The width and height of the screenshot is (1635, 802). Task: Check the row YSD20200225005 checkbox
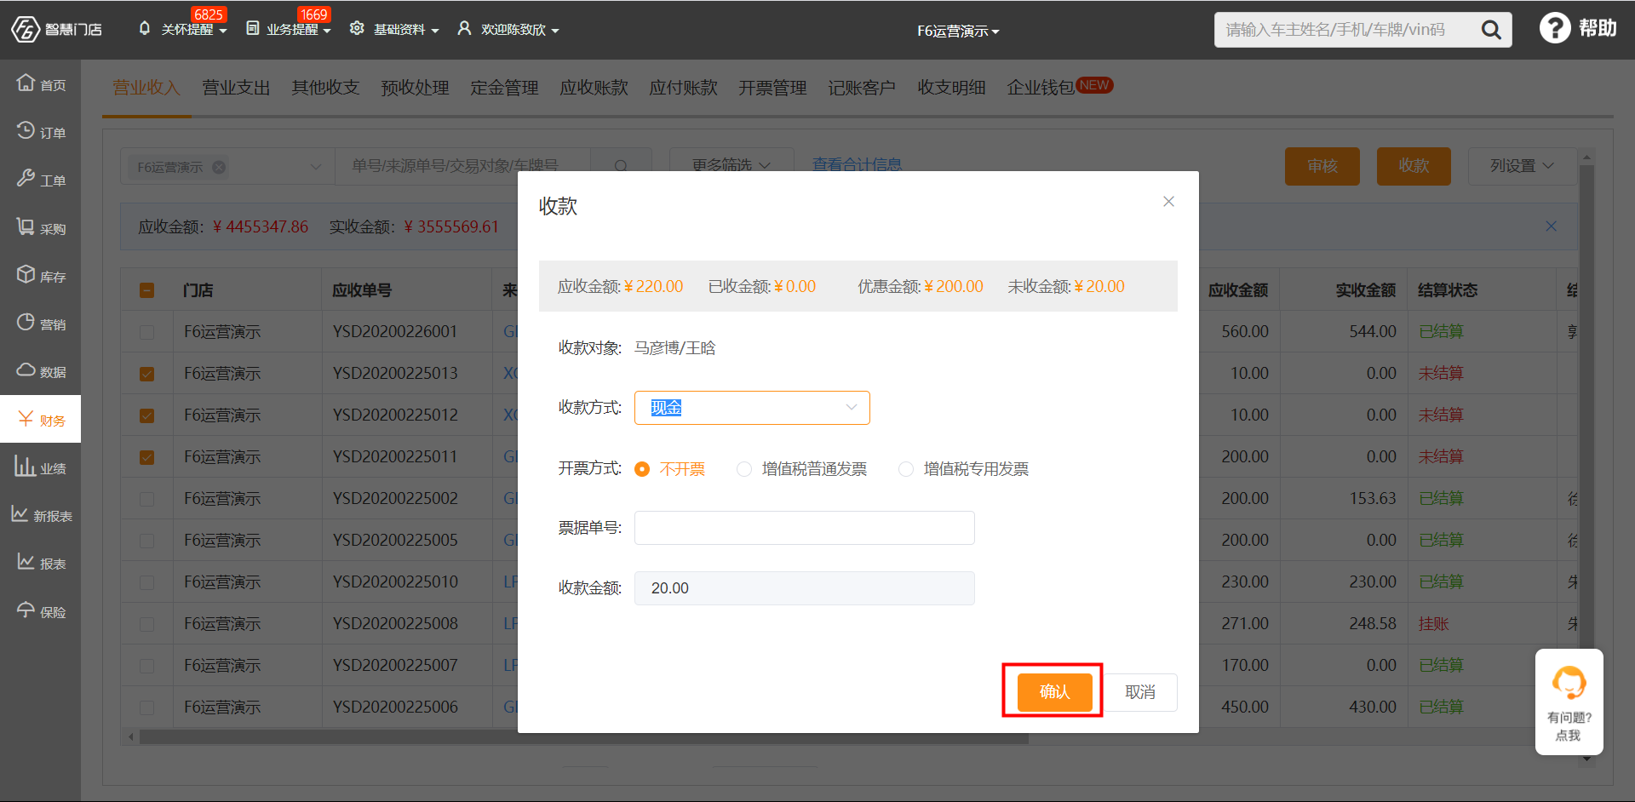coord(147,541)
